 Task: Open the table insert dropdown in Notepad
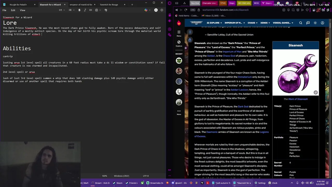point(98,10)
